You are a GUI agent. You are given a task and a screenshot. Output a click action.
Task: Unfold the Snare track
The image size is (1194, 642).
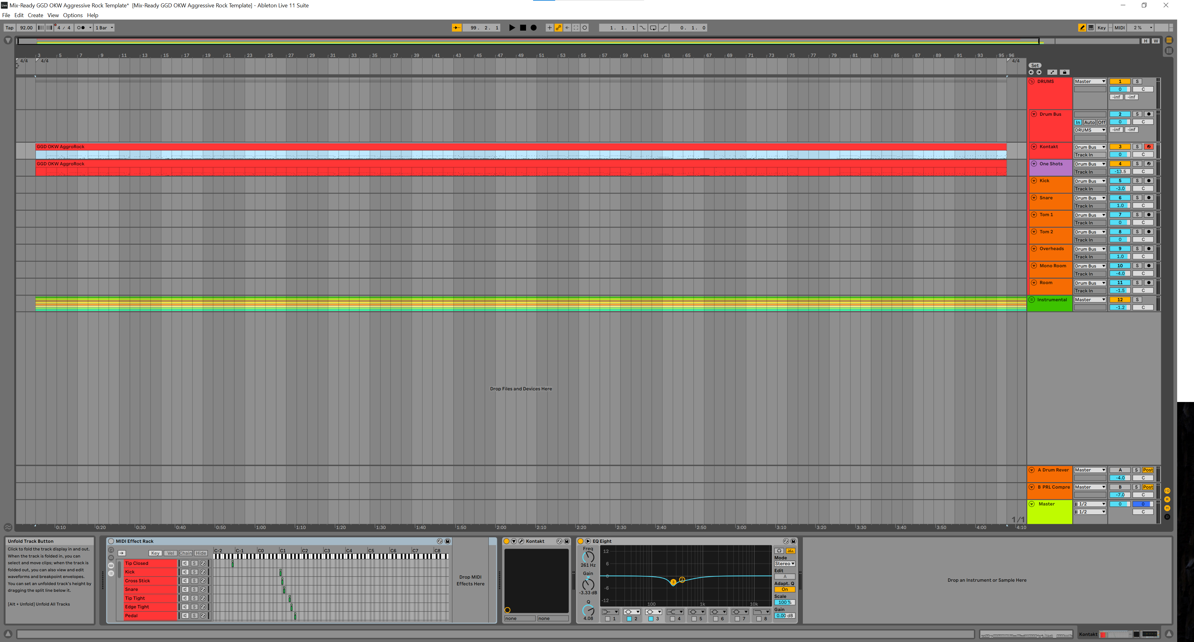[1034, 198]
